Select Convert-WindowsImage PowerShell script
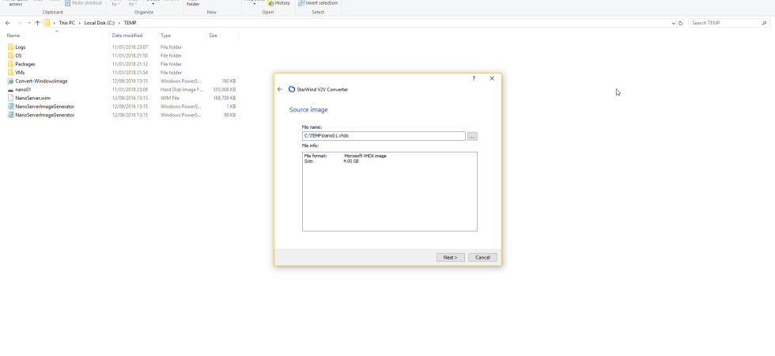This screenshot has height=356, width=775. coord(41,81)
